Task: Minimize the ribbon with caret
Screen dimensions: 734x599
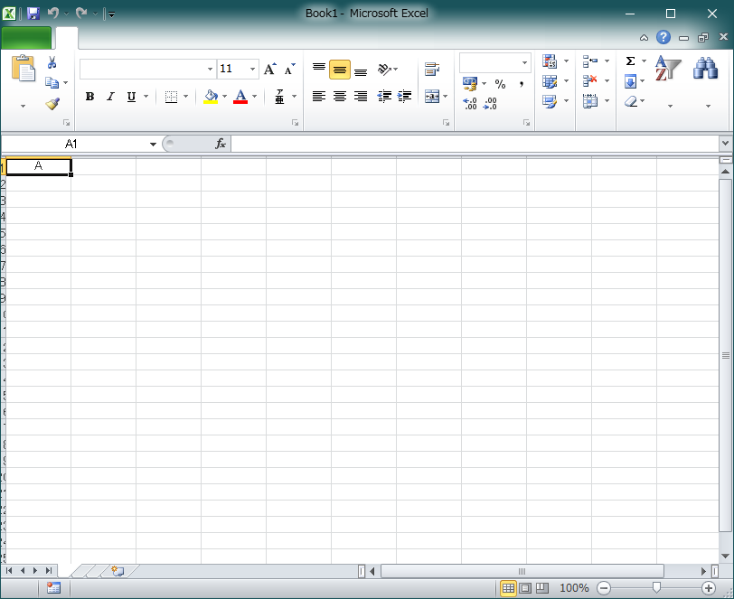Action: 645,38
